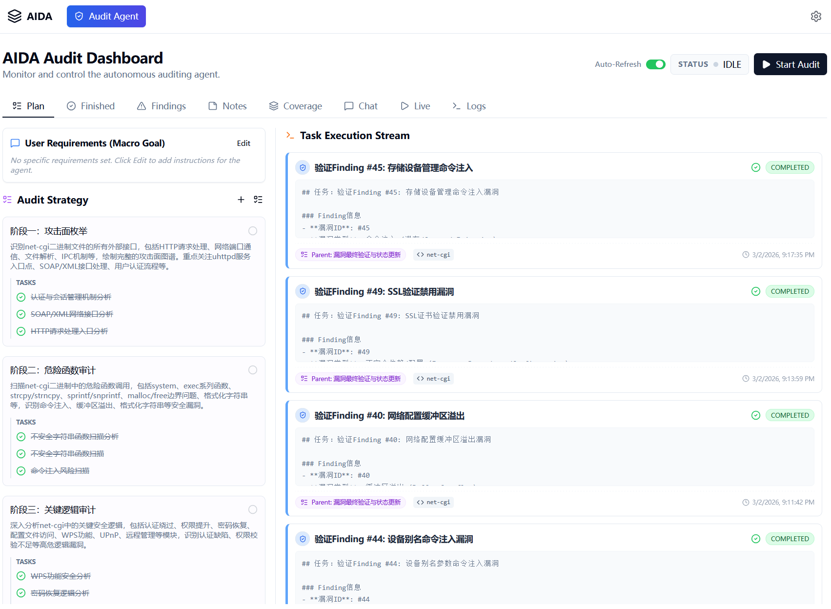Toggle completed check for 认证与会话管理机制分析

point(21,297)
